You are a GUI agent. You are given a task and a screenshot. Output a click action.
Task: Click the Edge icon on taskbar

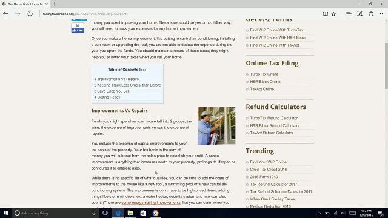[118, 213]
